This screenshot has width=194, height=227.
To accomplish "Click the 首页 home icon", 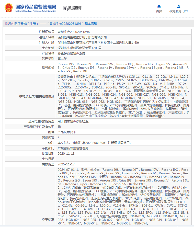I will tap(159, 6).
